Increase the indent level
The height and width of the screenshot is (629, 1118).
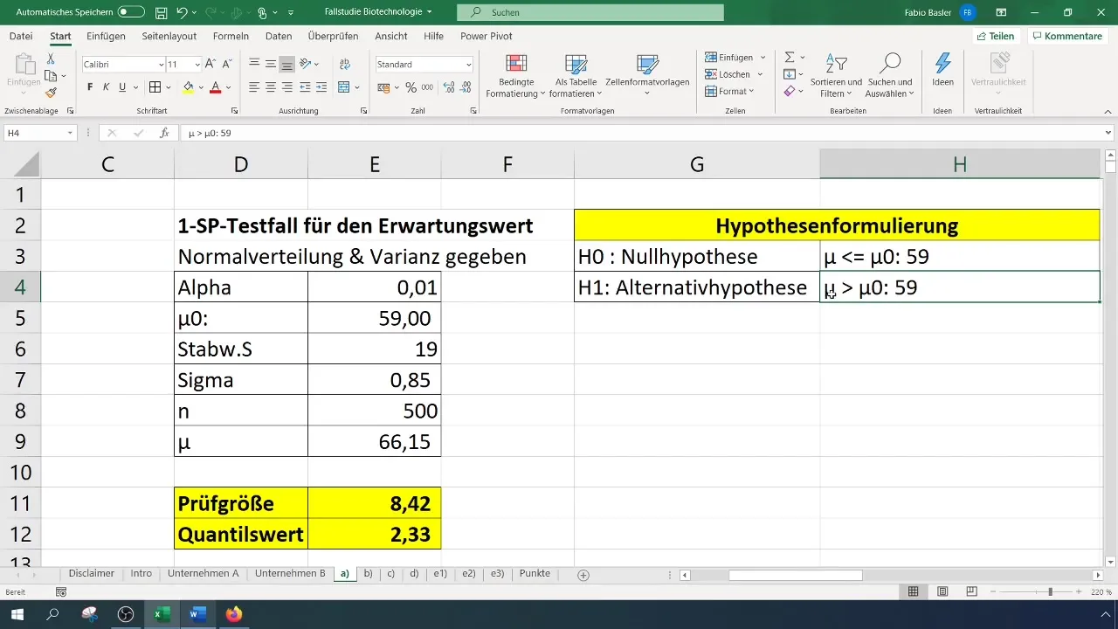(x=321, y=87)
